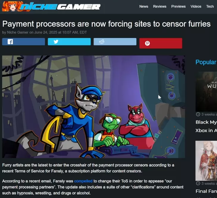Click clock icon below Final Fantasy thumbnail
The image size is (217, 198).
[x=198, y=183]
